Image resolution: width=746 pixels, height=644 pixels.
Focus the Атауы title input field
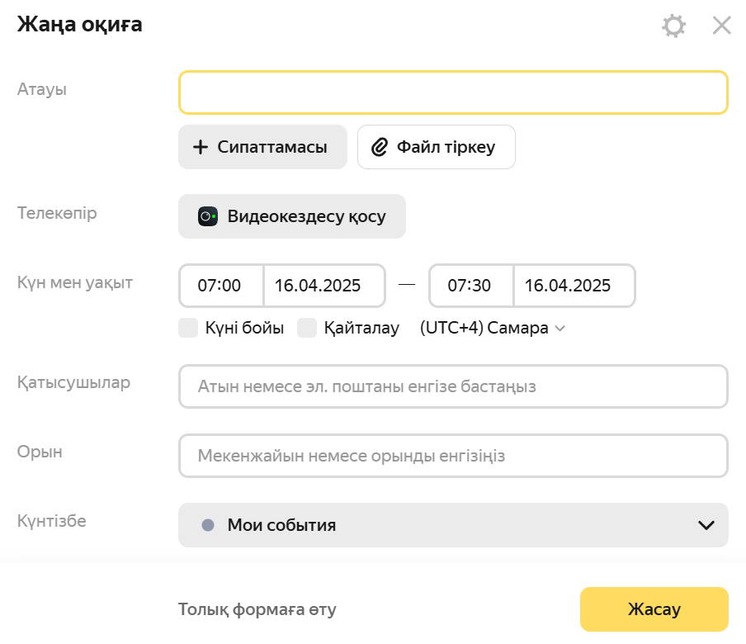coord(452,92)
